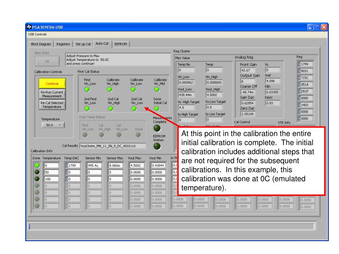Switch to the Registers tab

coord(63,44)
